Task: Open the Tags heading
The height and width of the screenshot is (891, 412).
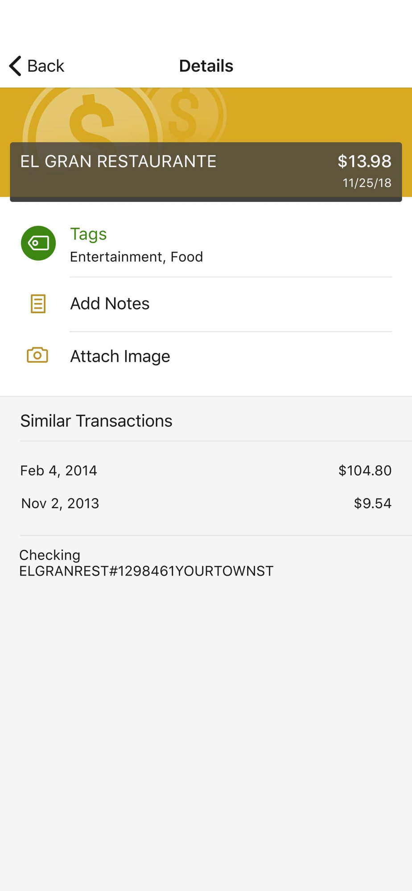Action: pyautogui.click(x=88, y=234)
